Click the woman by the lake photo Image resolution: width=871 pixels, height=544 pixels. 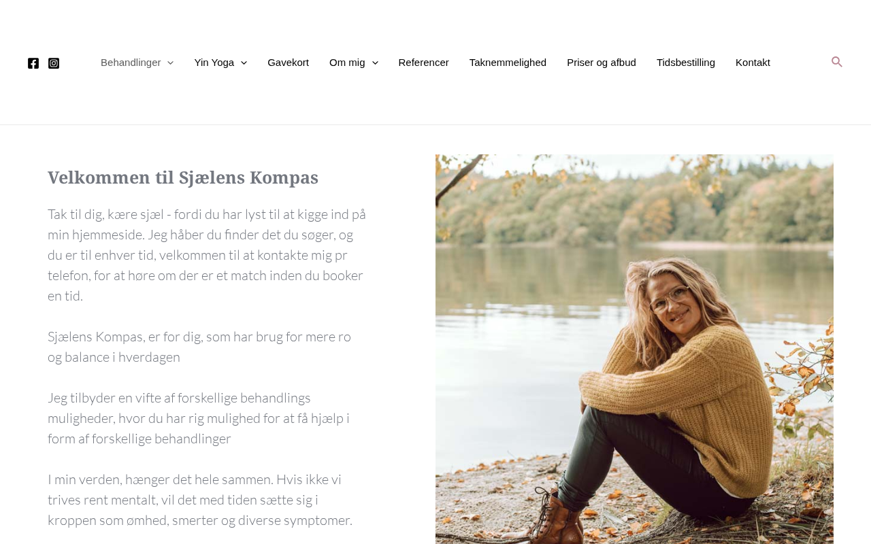pyautogui.click(x=634, y=349)
